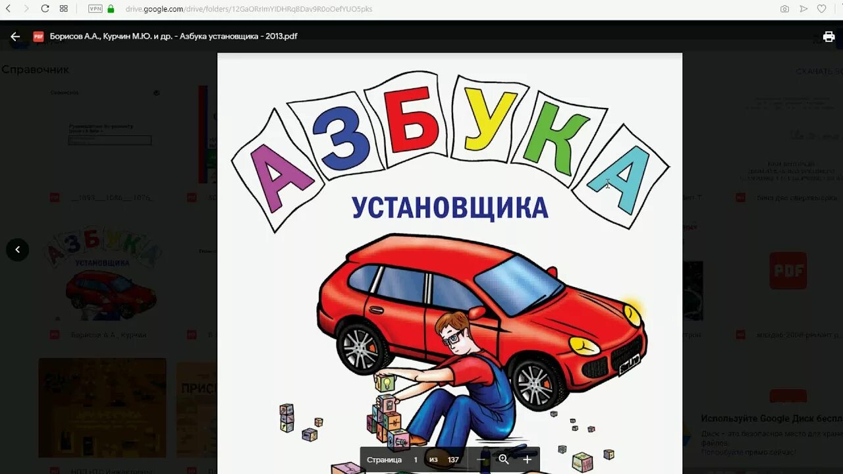The image size is (843, 474).
Task: Select the zoom magnifier tool
Action: point(504,460)
